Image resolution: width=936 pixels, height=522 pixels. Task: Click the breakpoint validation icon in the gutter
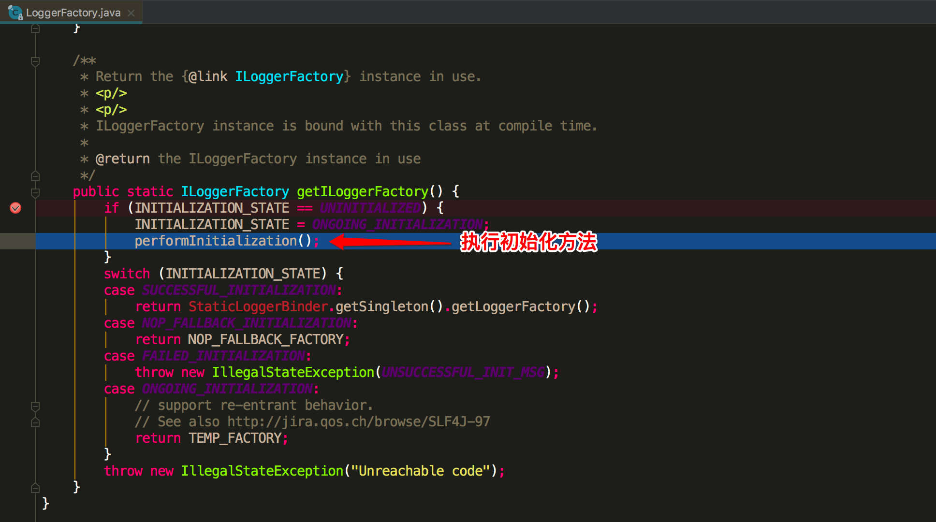pyautogui.click(x=15, y=208)
